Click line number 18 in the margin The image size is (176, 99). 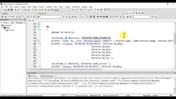(35, 38)
